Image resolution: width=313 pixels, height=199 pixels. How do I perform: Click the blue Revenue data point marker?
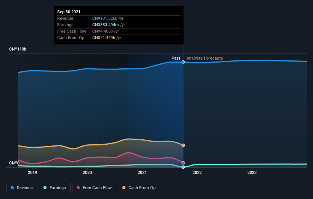point(183,62)
